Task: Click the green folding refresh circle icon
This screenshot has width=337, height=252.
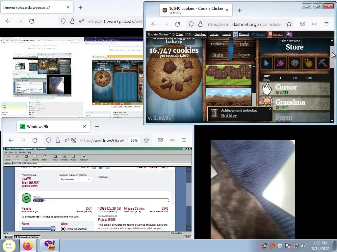Action: [26, 198]
